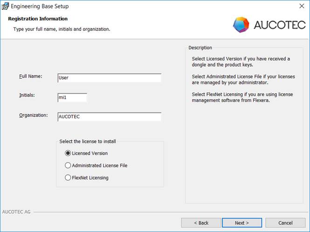Go to the previous step with Back

201,223
